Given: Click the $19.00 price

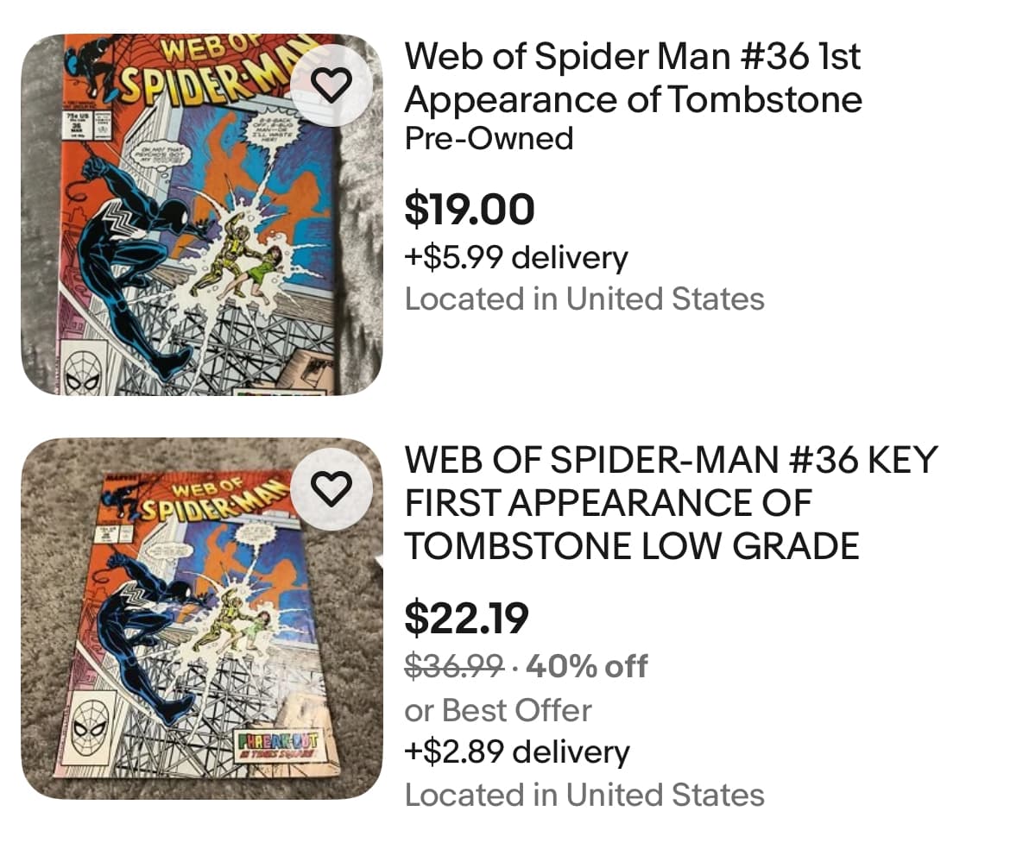Looking at the screenshot, I should click(470, 210).
